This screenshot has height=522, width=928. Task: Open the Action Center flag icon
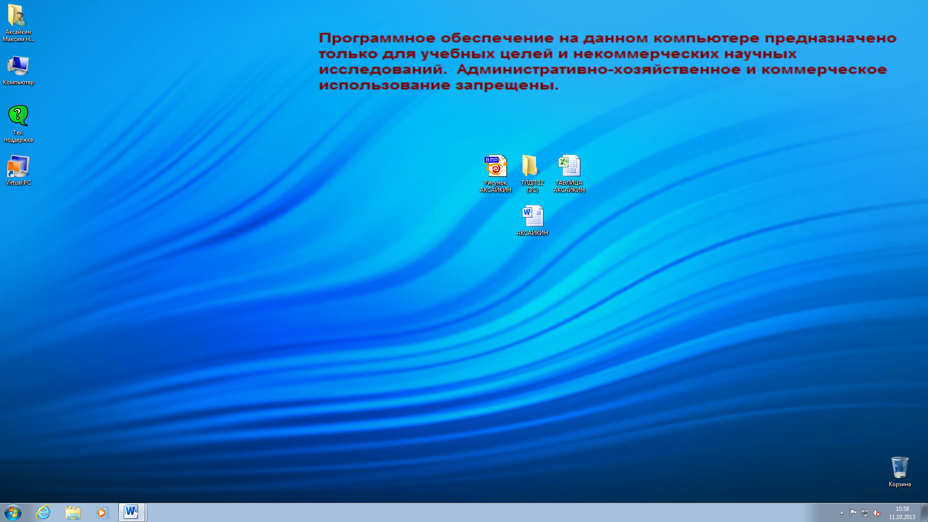pyautogui.click(x=853, y=513)
